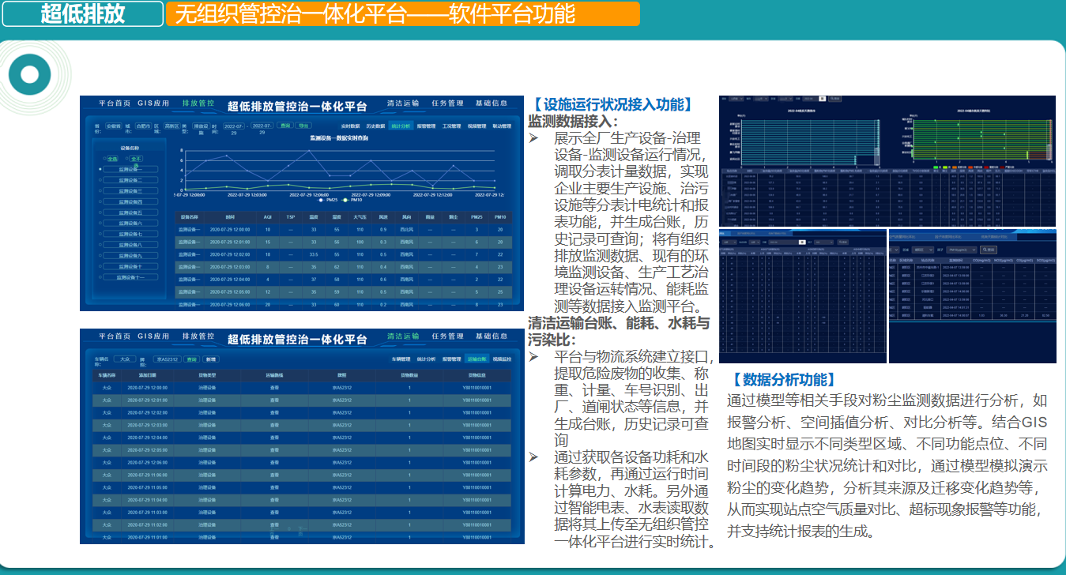Select the 全选 radio option in device list
Viewport: 1066px width, 575px height.
click(105, 158)
